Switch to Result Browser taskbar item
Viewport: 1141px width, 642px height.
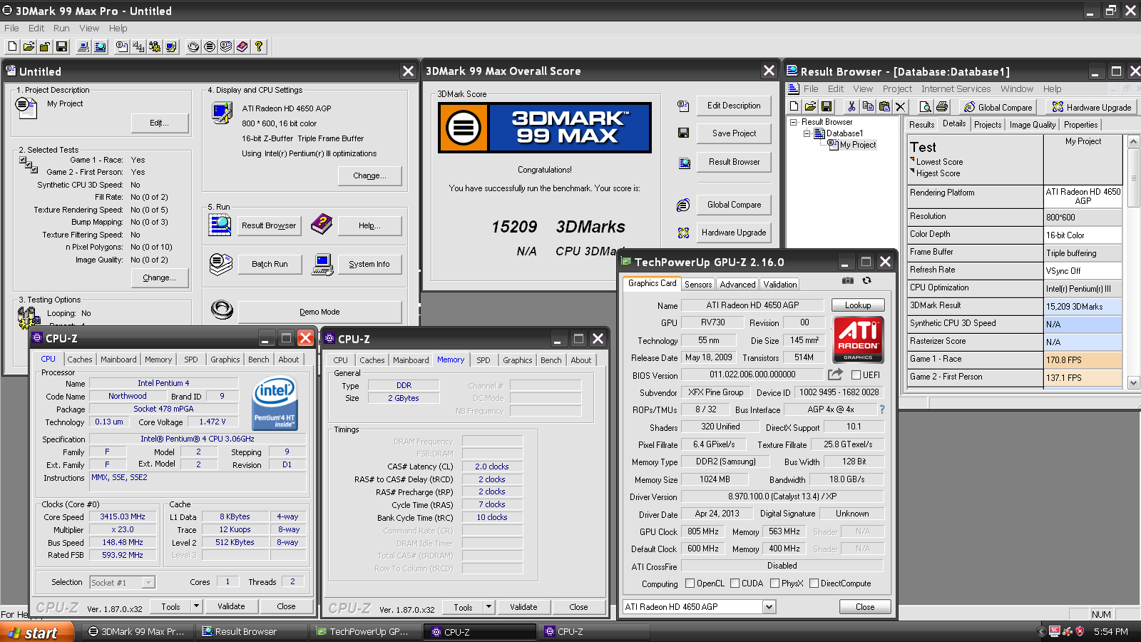(251, 632)
